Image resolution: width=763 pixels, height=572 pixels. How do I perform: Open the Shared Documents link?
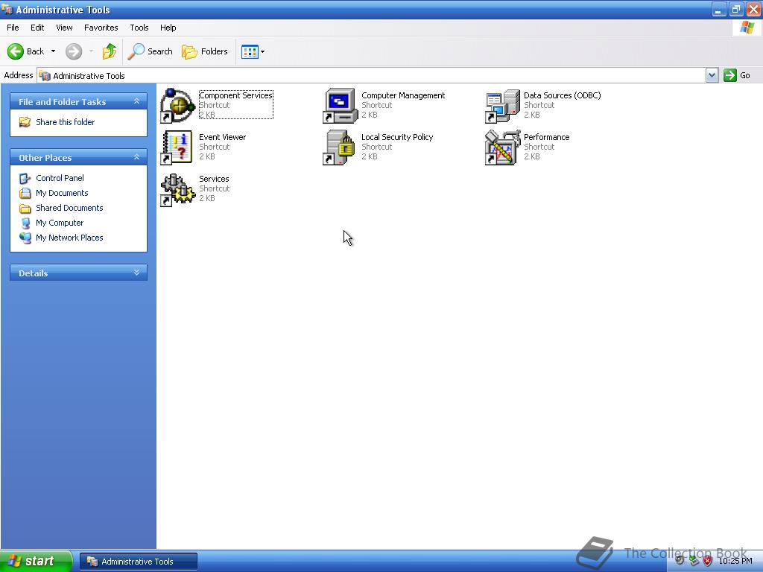[69, 208]
